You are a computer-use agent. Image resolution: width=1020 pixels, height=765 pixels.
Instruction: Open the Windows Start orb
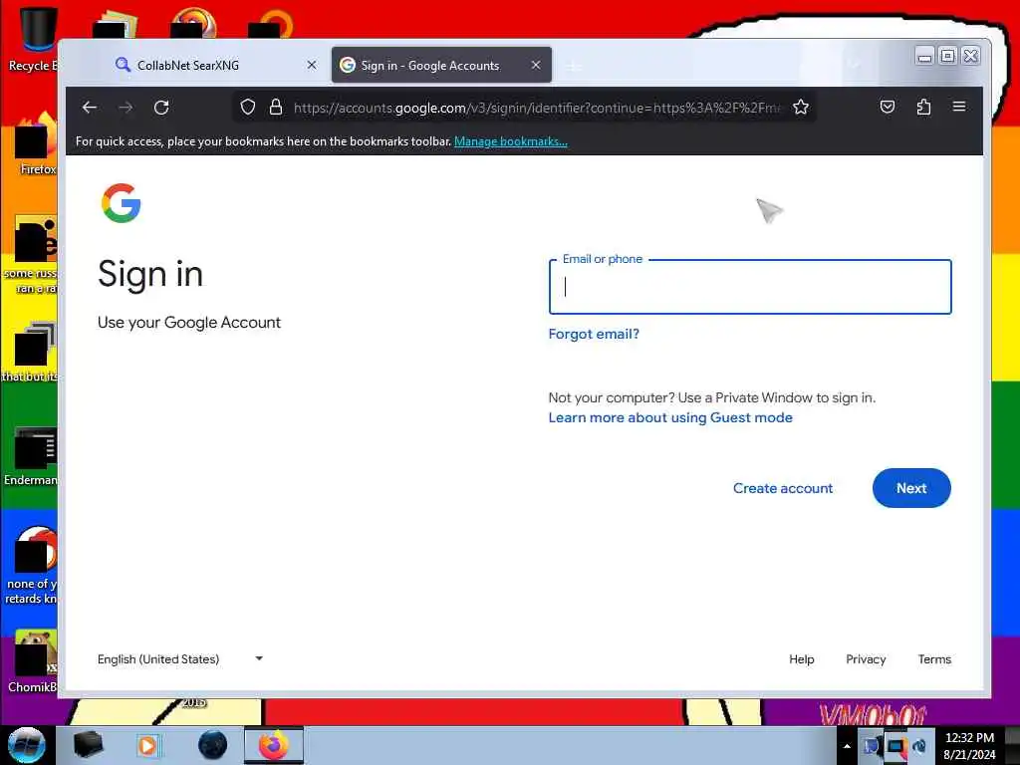pos(27,745)
